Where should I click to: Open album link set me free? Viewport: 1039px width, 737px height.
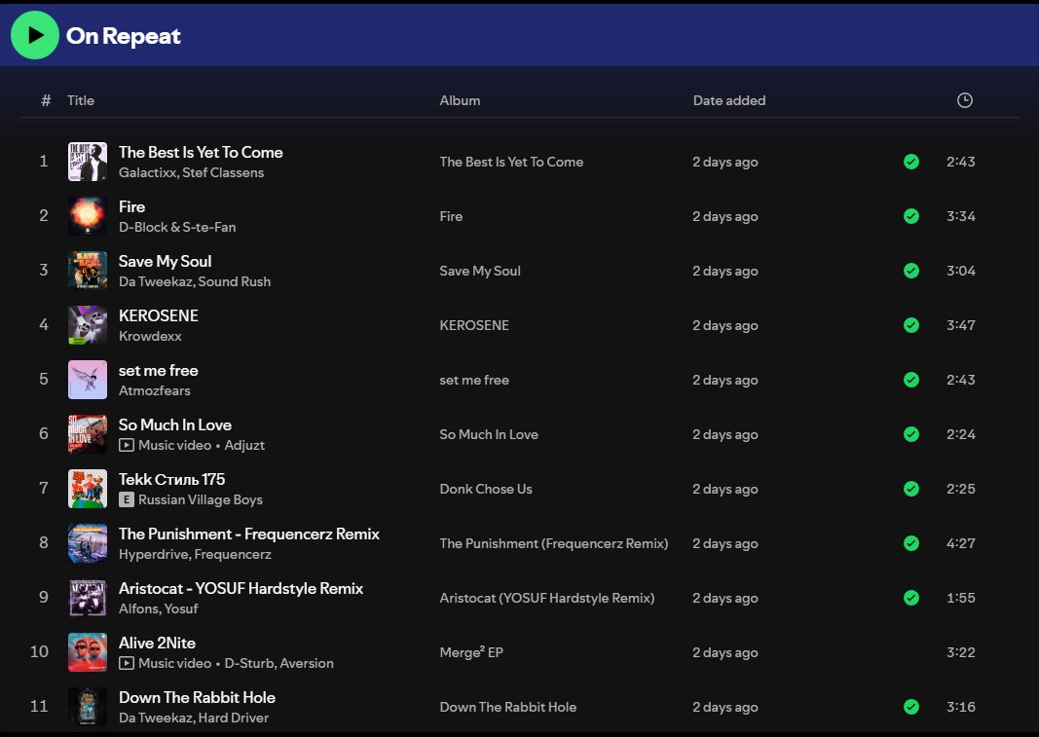pyautogui.click(x=474, y=380)
